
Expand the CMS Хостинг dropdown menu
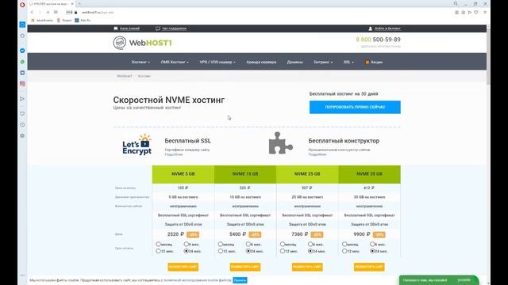[175, 62]
